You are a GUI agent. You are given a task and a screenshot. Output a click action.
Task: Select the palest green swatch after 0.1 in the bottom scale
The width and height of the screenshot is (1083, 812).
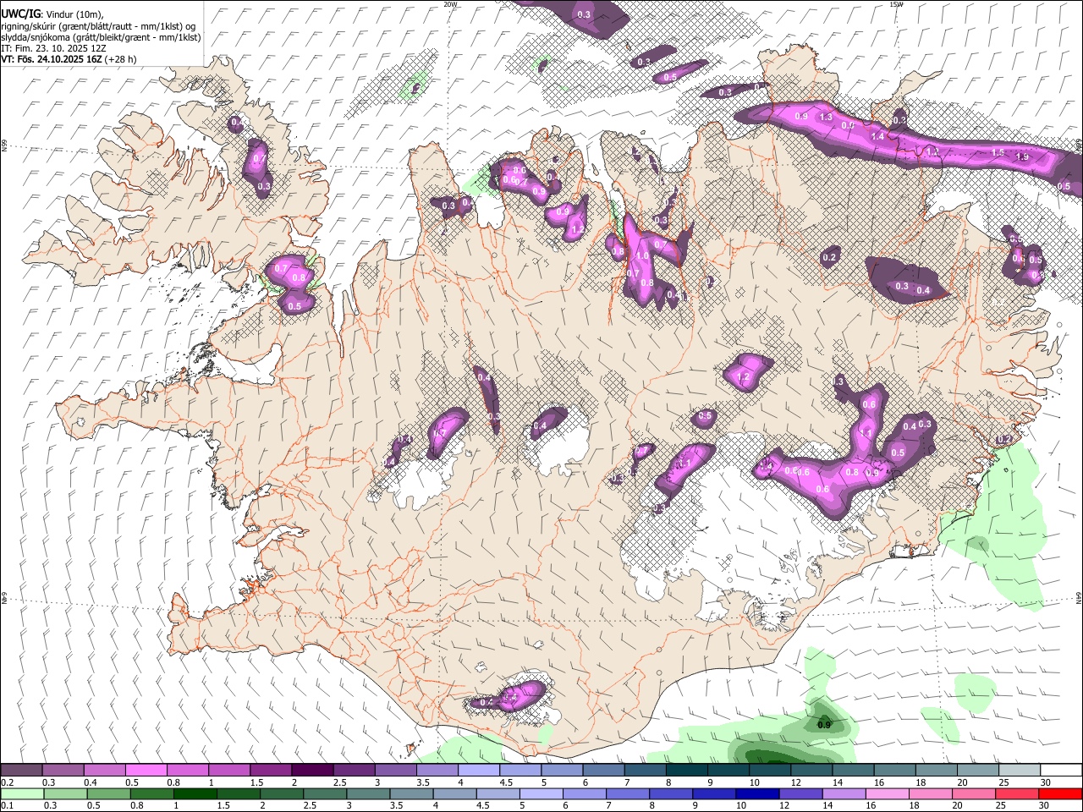coord(21,794)
